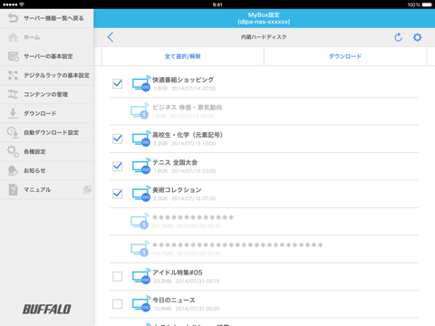The height and width of the screenshot is (326, 435).
Task: Click the 高校生・化学 device thumbnail icon
Action: pyautogui.click(x=141, y=139)
